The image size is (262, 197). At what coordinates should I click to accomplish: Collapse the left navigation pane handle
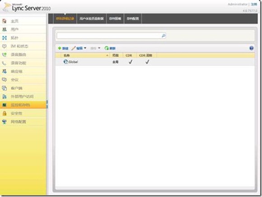tap(47, 105)
